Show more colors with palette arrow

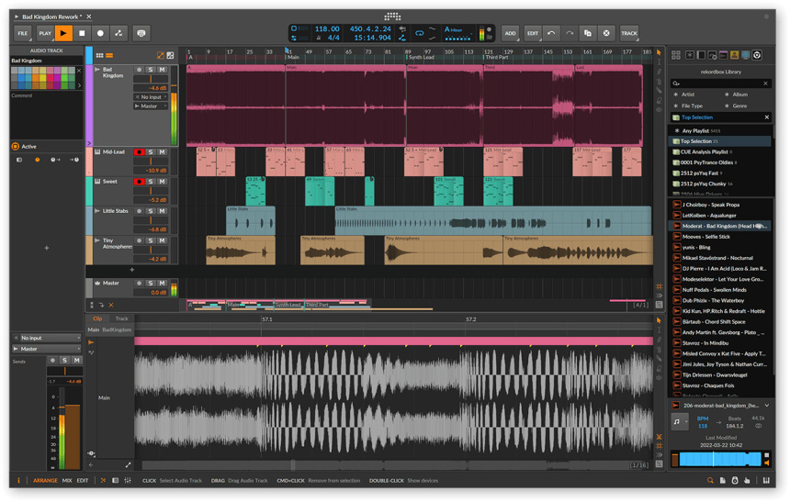[79, 85]
